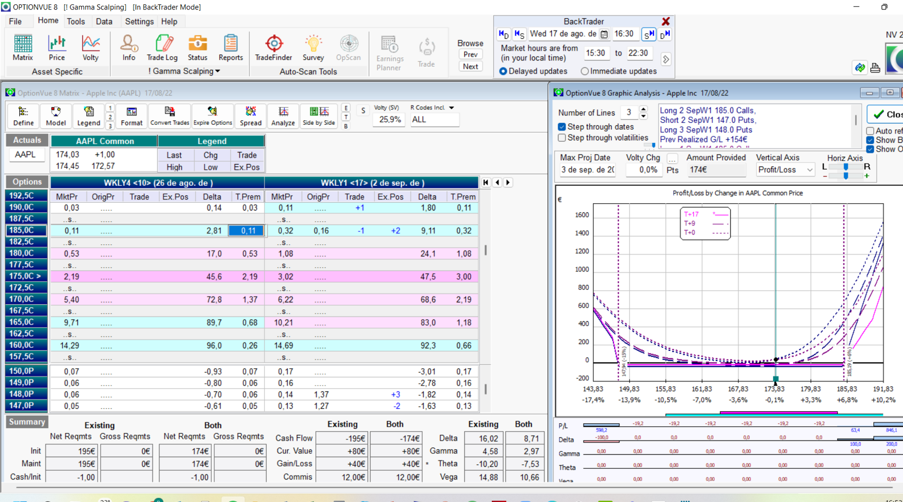Go to previous expiration column arrow
The image size is (903, 502).
pyautogui.click(x=497, y=182)
